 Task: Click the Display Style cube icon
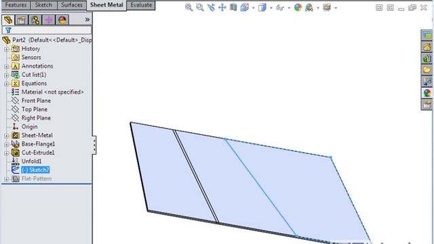click(x=262, y=7)
